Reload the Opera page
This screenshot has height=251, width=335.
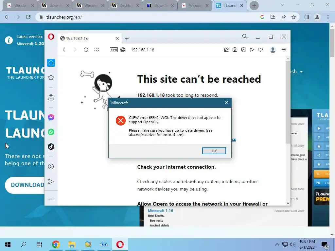point(86,50)
